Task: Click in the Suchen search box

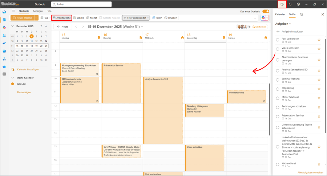Action: point(81,4)
